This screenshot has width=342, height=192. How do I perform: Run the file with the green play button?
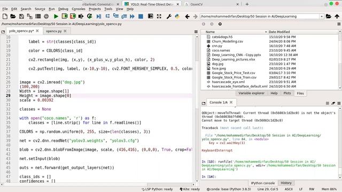[x=56, y=17]
